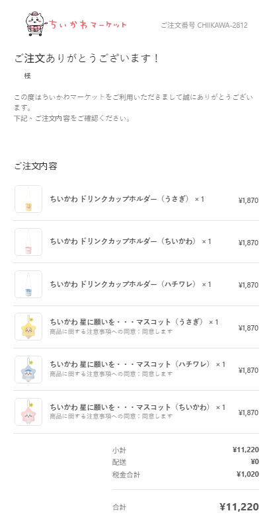Viewport: 273px width, 517px height.
Task: Open the yellow star うさぎ mascot thumbnail
Action: [x=28, y=327]
